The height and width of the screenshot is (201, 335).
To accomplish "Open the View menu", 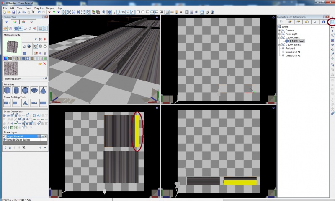I will click(19, 8).
